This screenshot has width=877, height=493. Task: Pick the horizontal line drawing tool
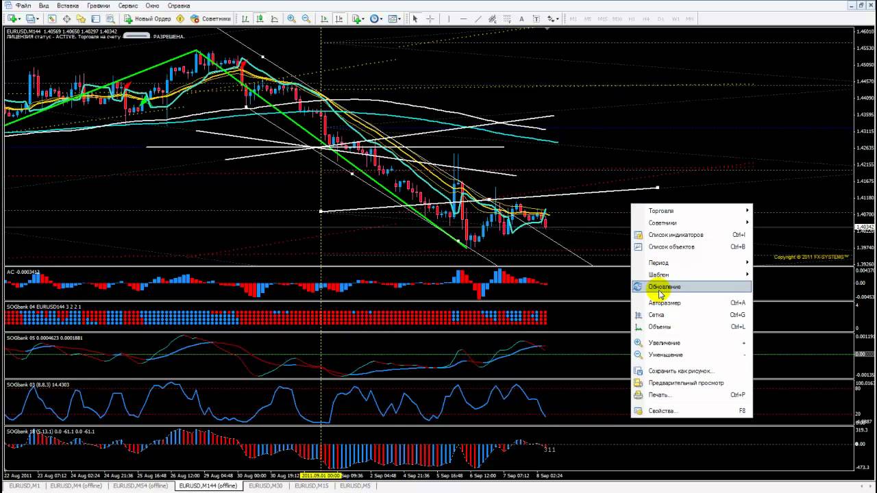tap(463, 19)
